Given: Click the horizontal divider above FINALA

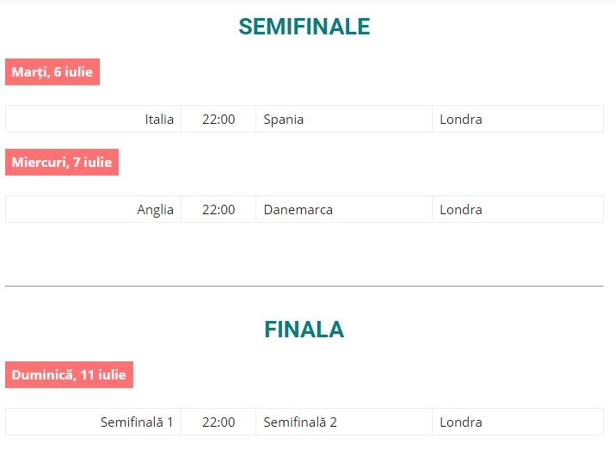Looking at the screenshot, I should point(304,286).
